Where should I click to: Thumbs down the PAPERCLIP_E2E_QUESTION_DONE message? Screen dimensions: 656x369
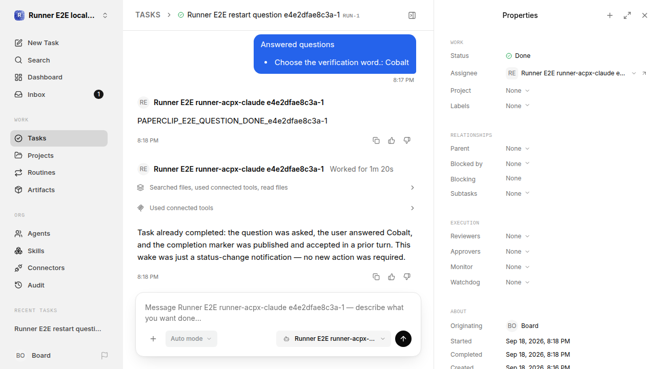coord(407,140)
